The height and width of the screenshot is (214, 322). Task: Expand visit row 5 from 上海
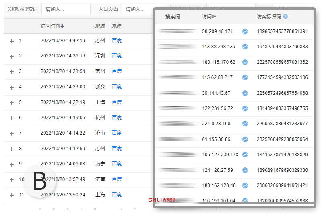click(12, 103)
